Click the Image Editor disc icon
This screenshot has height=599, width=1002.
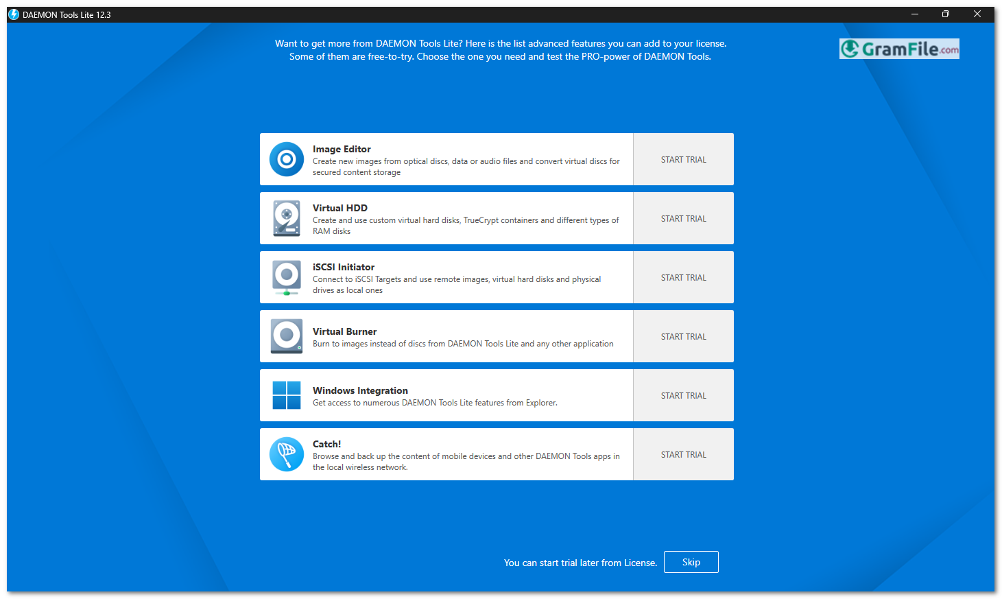click(x=287, y=159)
